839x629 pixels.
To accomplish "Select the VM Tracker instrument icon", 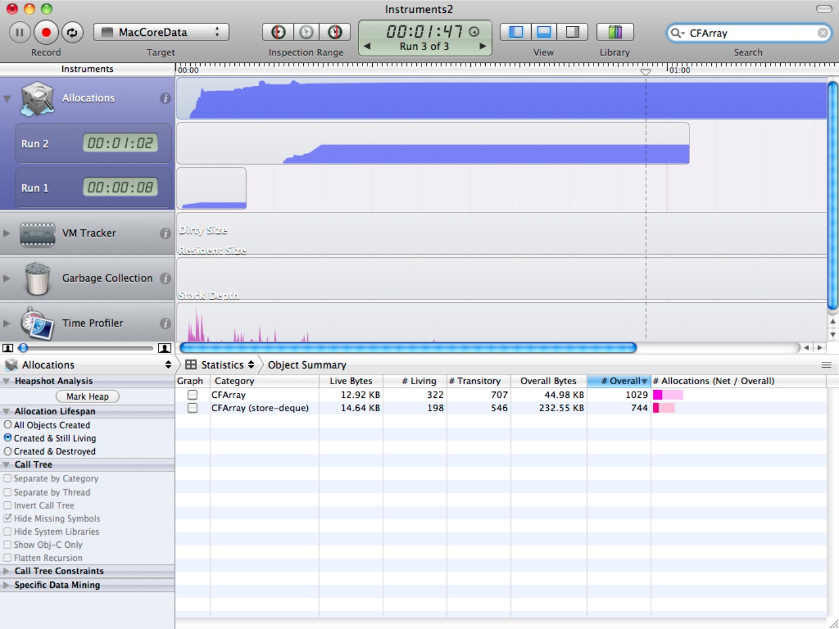I will pos(37,234).
